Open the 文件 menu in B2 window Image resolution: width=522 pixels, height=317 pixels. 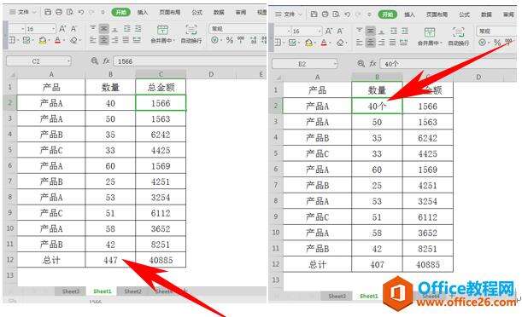tap(289, 14)
